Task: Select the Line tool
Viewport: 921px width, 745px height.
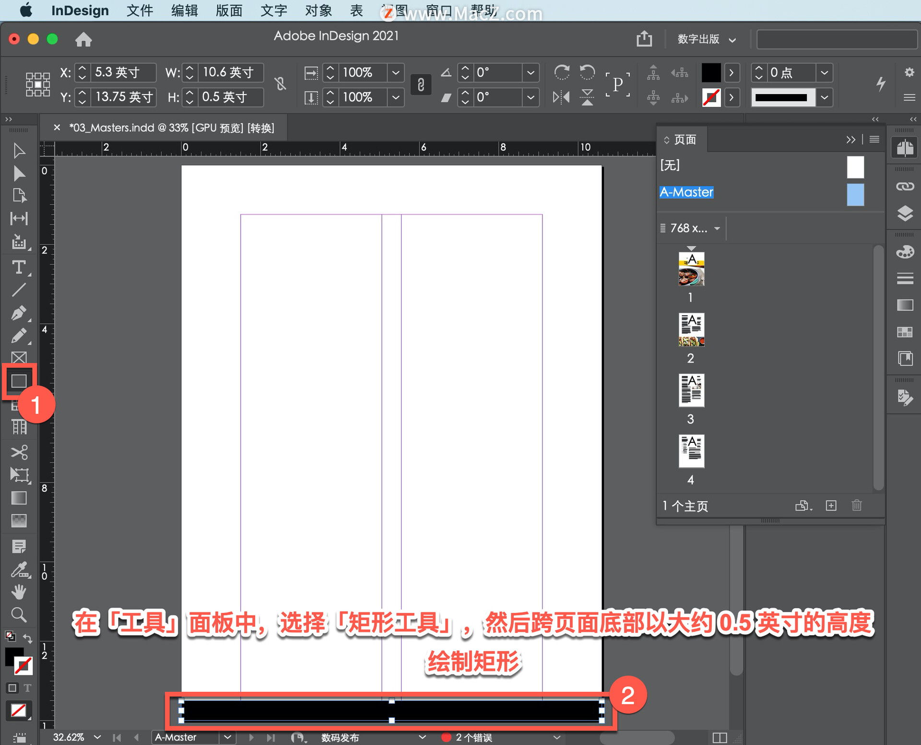Action: tap(19, 290)
